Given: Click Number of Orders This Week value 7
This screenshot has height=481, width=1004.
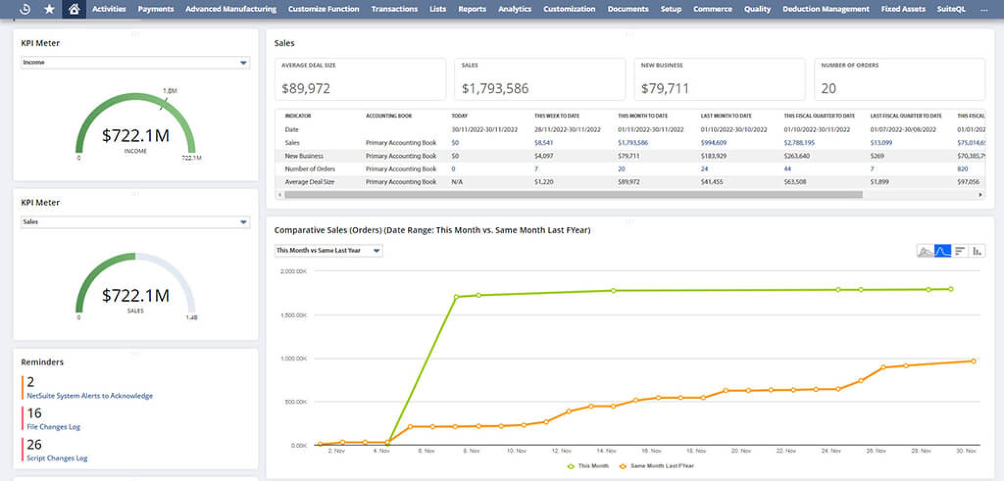Looking at the screenshot, I should (x=536, y=169).
